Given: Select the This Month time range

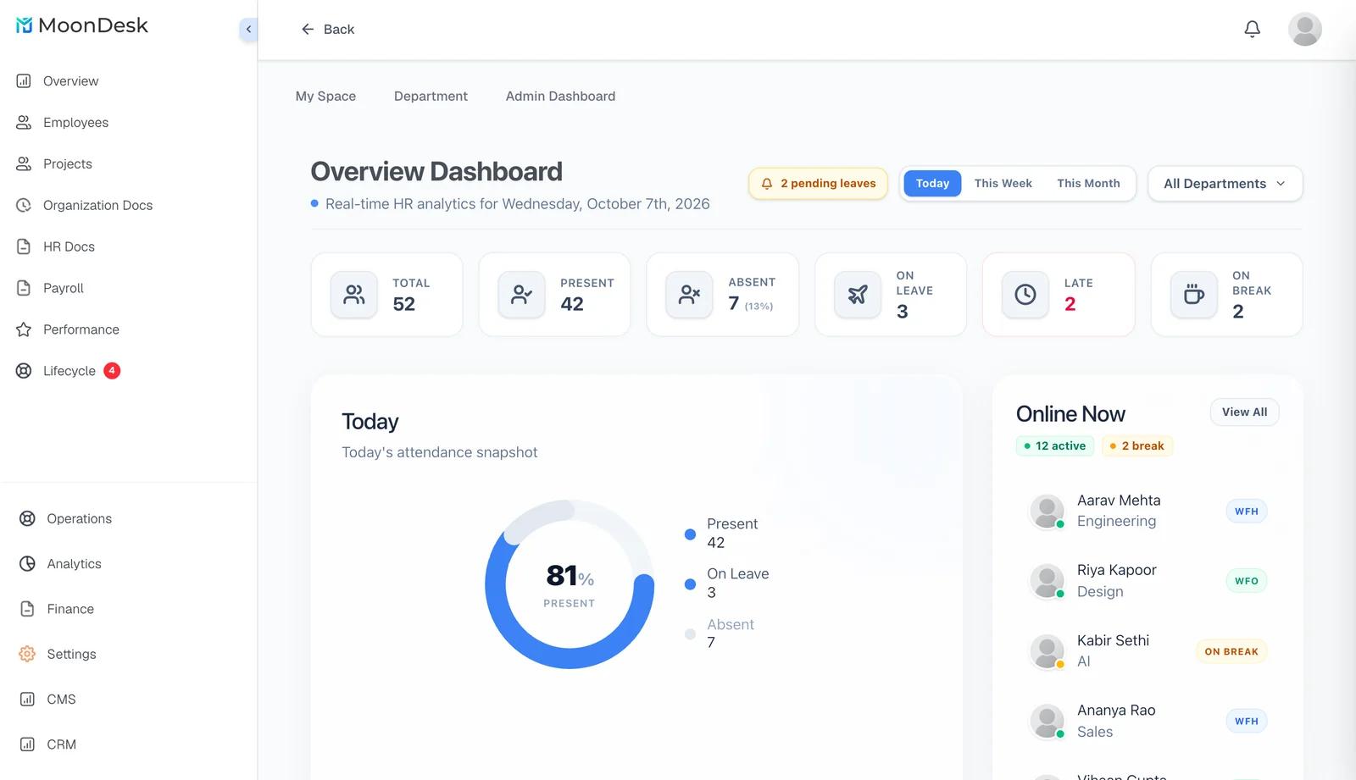Looking at the screenshot, I should (x=1088, y=184).
